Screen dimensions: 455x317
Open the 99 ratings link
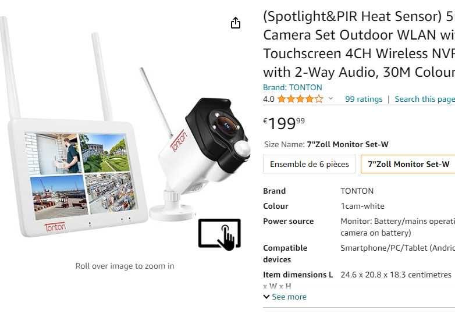(x=364, y=99)
